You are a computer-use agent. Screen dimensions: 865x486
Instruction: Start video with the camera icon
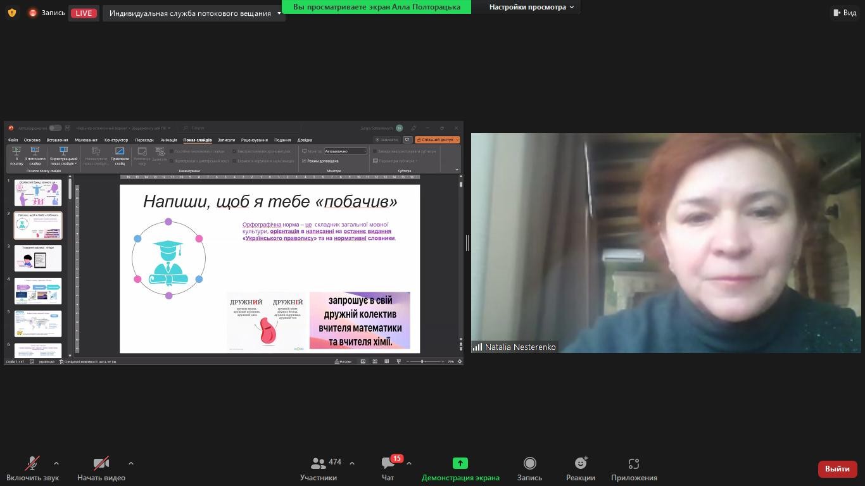(x=101, y=464)
